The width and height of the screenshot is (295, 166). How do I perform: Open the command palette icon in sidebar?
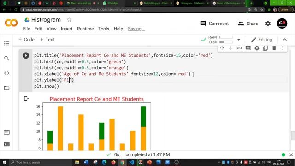pyautogui.click(x=6, y=132)
